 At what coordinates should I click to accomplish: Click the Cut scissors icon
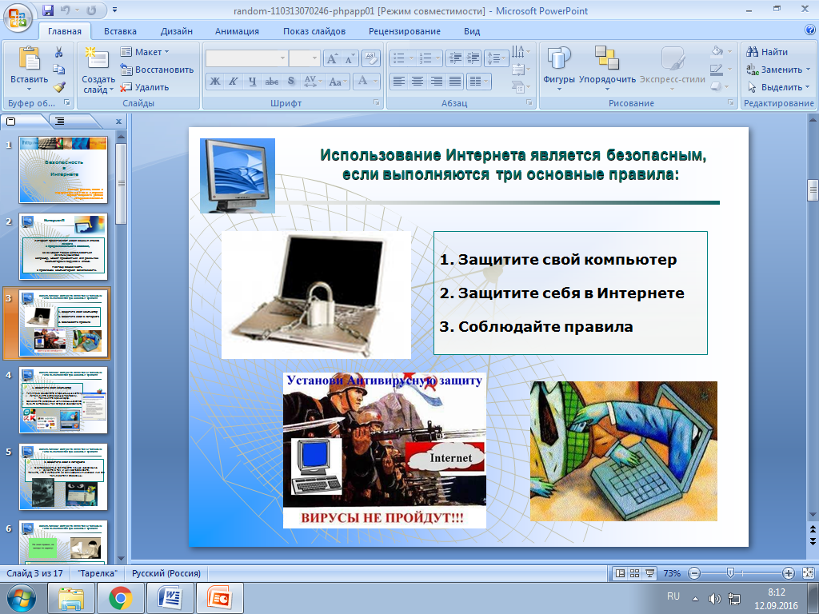pos(59,52)
